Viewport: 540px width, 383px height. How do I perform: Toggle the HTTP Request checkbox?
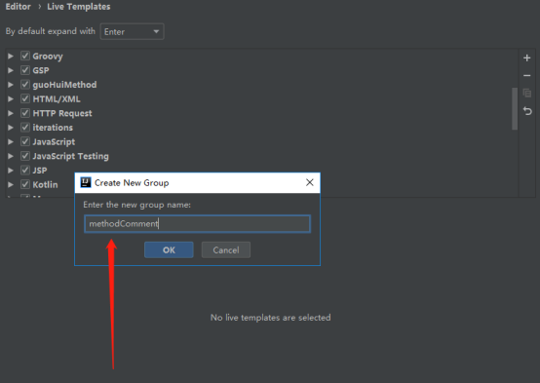pos(25,113)
